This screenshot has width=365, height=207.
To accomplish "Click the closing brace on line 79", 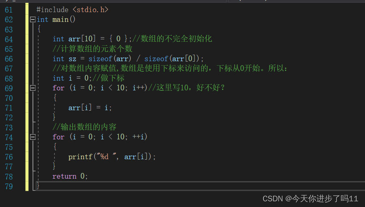I will click(38, 186).
